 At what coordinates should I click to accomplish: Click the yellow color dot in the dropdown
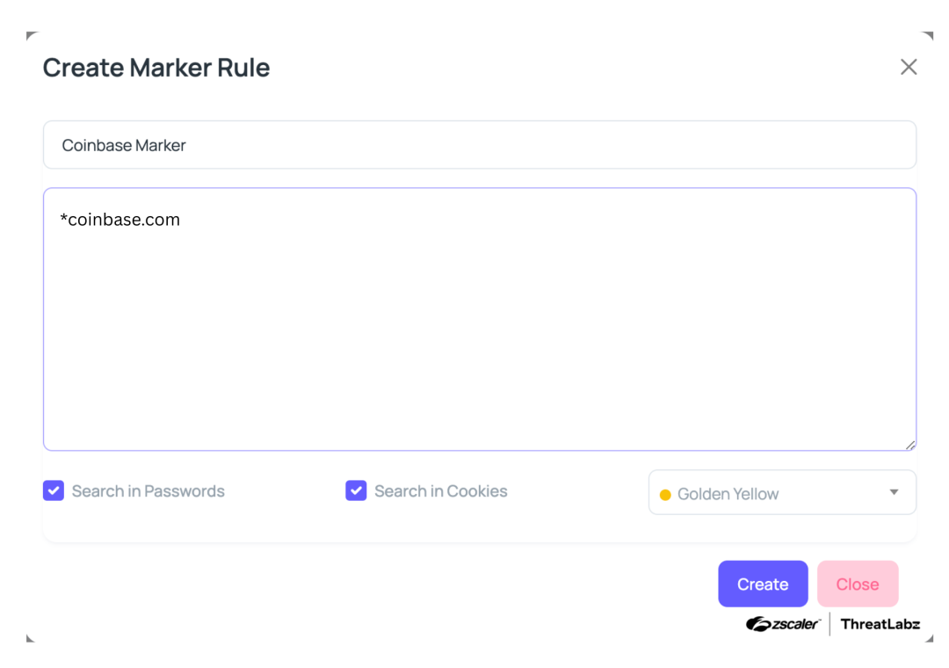(x=665, y=494)
